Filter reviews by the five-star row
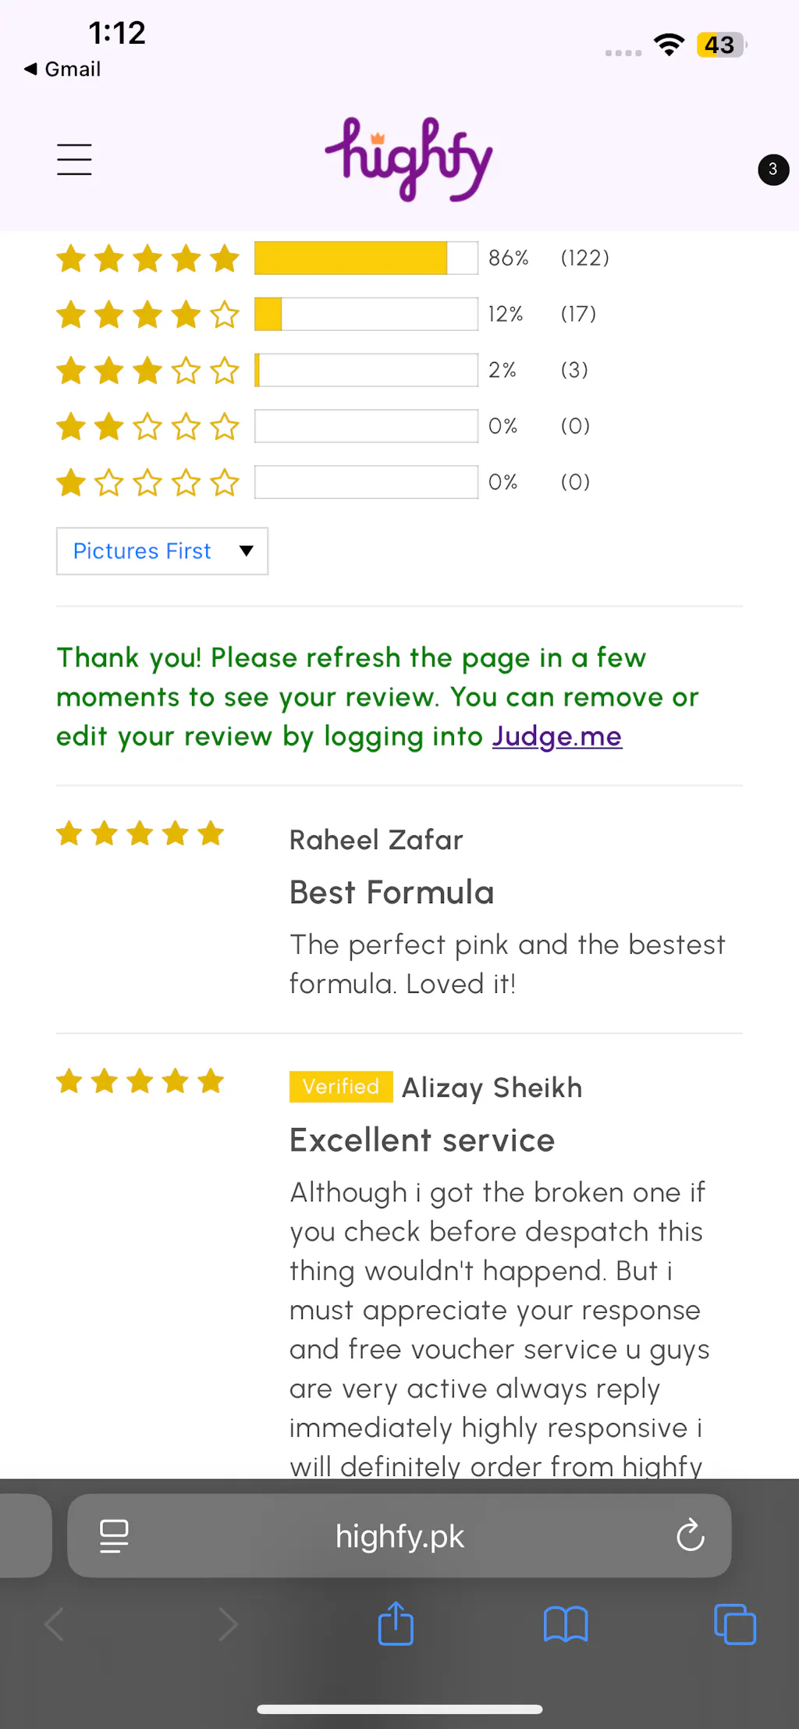Viewport: 799px width, 1729px height. [x=147, y=258]
